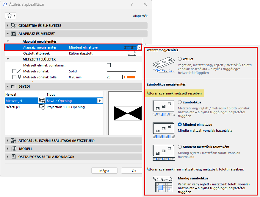Screen dimensions: 260x197
Task: Click the Szimbolikus option illustration
Action: click(x=164, y=108)
